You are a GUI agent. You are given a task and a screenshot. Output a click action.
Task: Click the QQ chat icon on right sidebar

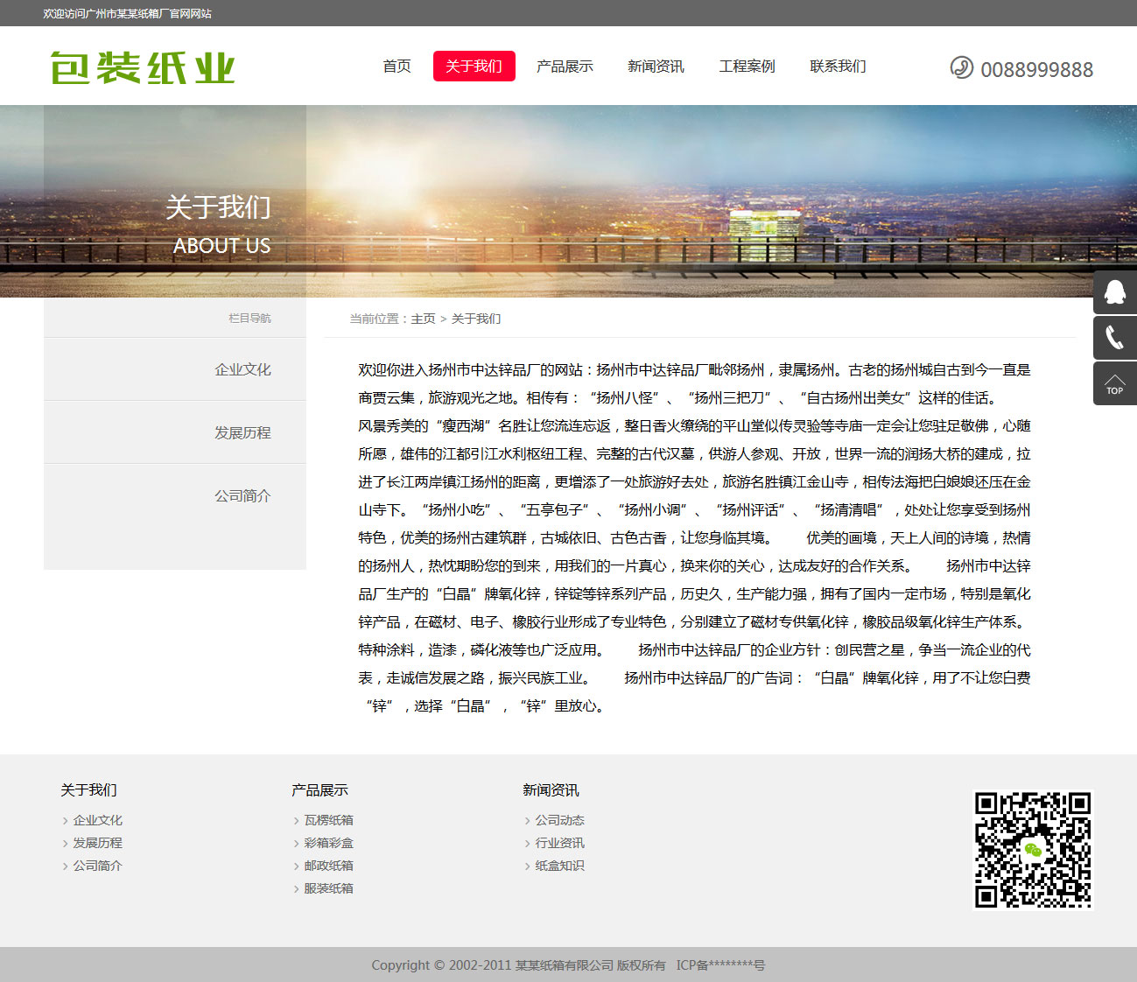pos(1114,292)
